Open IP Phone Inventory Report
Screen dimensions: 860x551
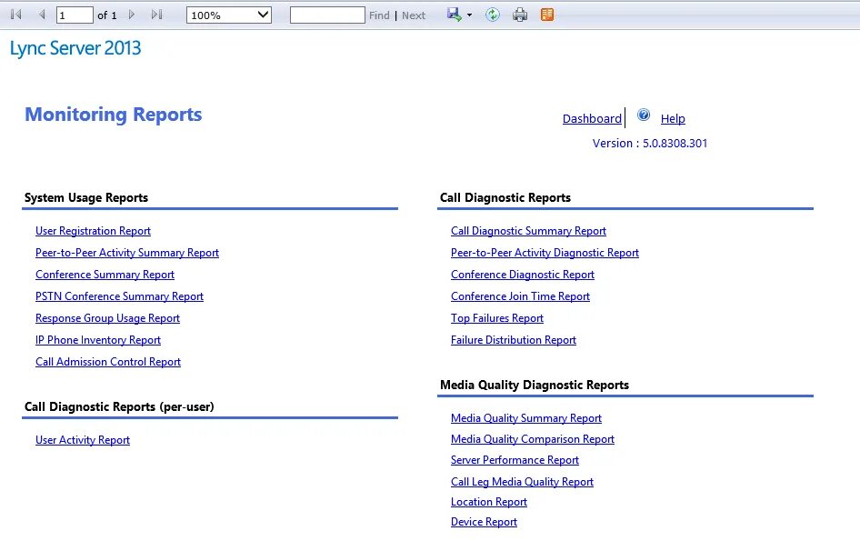click(98, 340)
